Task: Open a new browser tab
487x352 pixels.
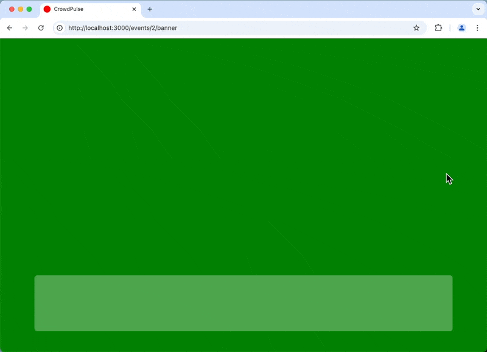Action: pos(150,9)
